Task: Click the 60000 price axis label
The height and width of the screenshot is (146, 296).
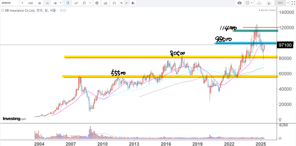Action: coord(285,74)
